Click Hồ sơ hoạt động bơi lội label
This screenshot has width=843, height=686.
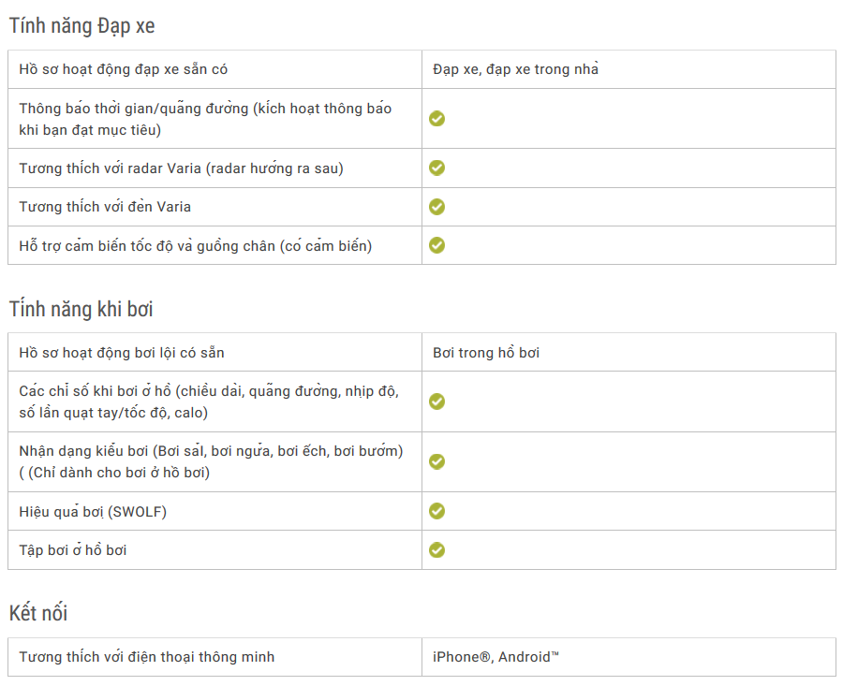coord(122,353)
